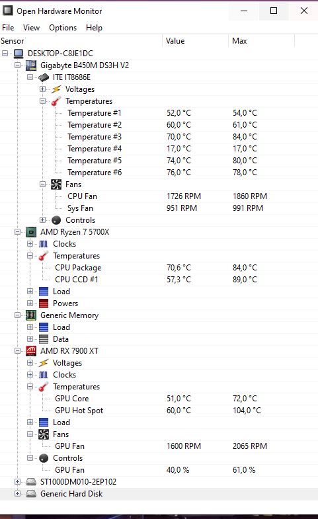Viewport: 318px width, 519px height.
Task: Click the chip icon next to ITE IT8686E
Action: 44,77
